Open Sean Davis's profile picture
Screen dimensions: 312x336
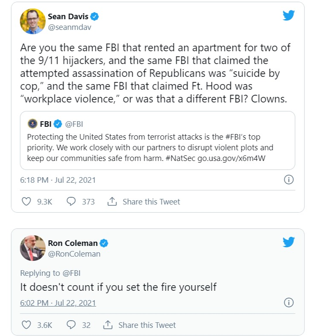pyautogui.click(x=33, y=21)
